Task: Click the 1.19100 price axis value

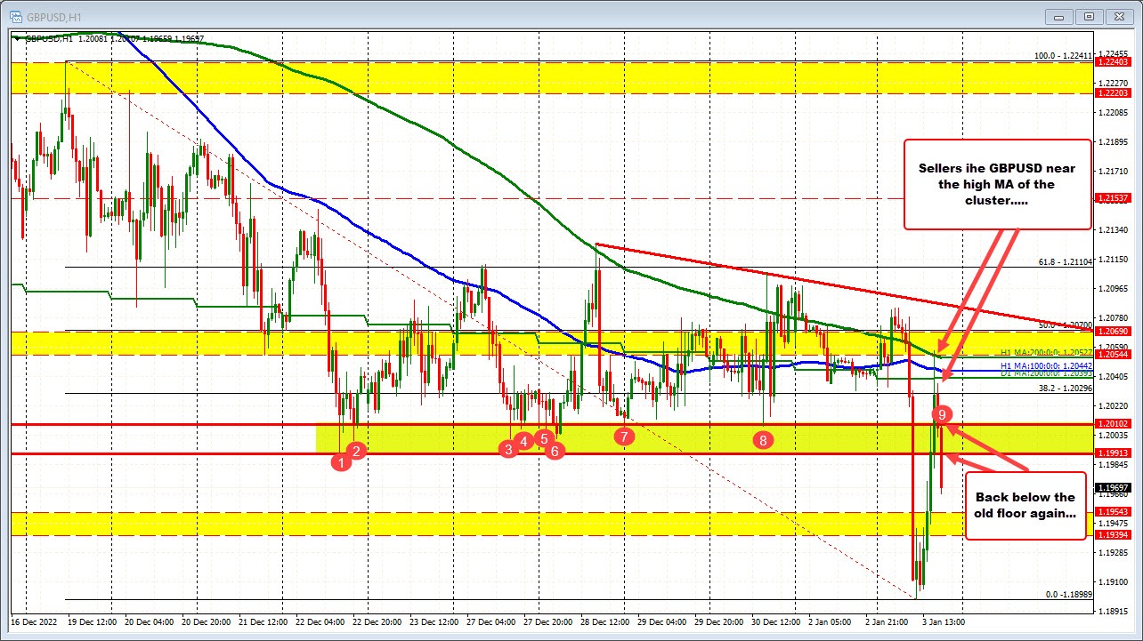Action: (x=1112, y=581)
